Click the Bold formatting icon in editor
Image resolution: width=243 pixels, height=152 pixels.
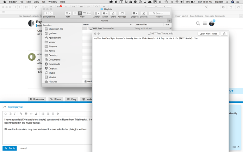click(x=11, y=114)
